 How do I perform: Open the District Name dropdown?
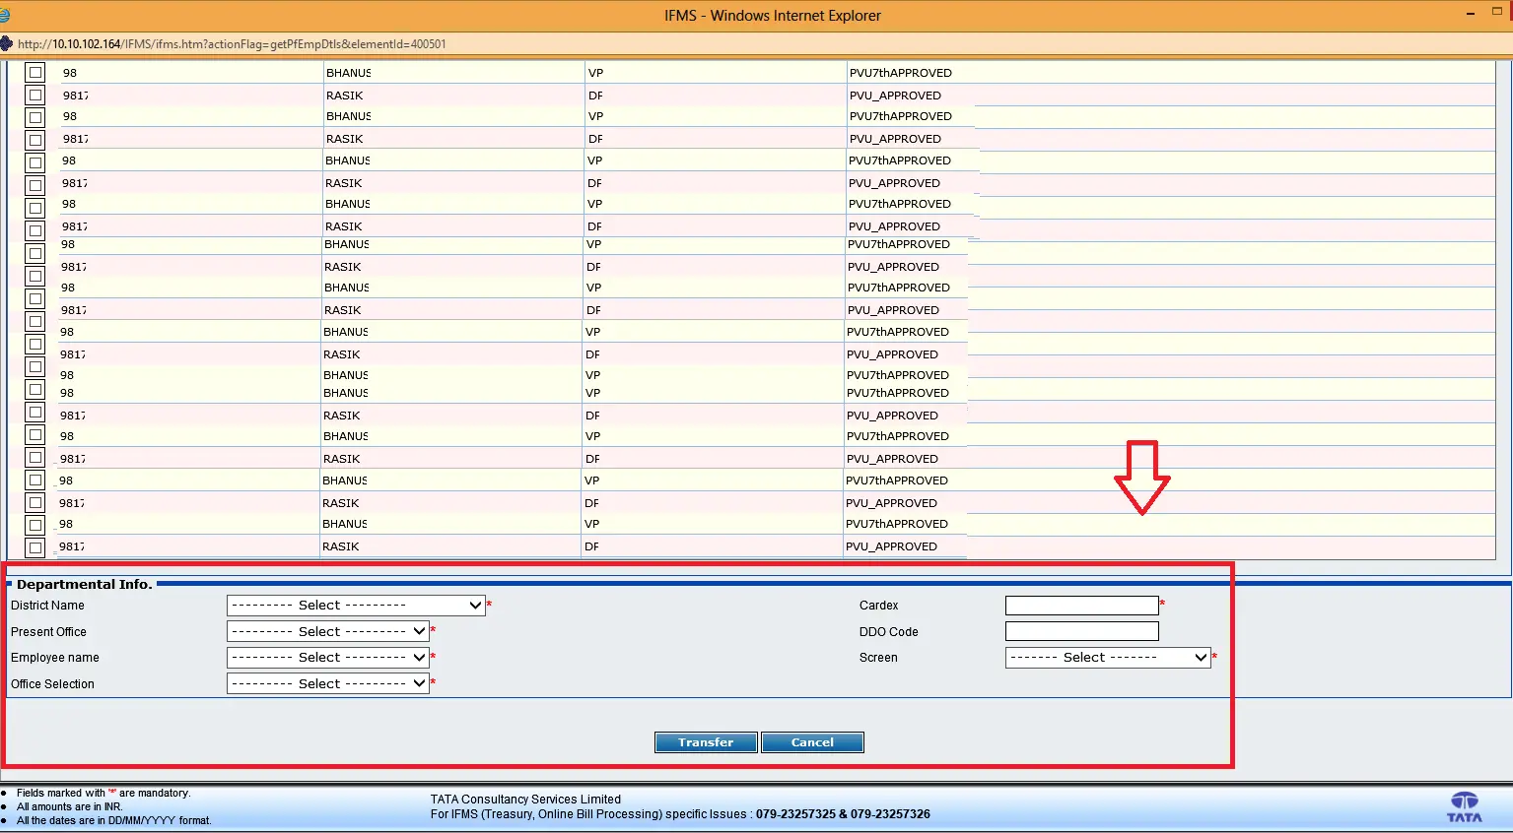(356, 606)
